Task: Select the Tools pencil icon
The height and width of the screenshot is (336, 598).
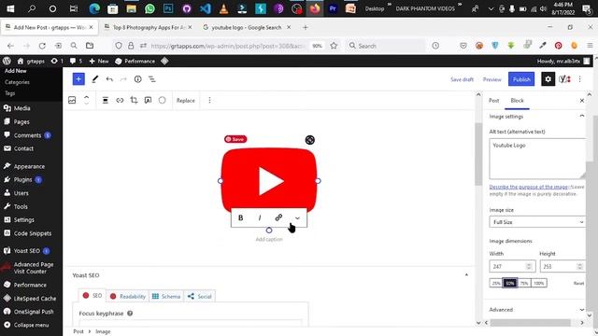Action: 95,79
